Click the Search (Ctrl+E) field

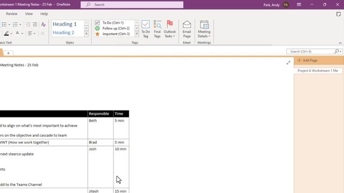(310, 51)
